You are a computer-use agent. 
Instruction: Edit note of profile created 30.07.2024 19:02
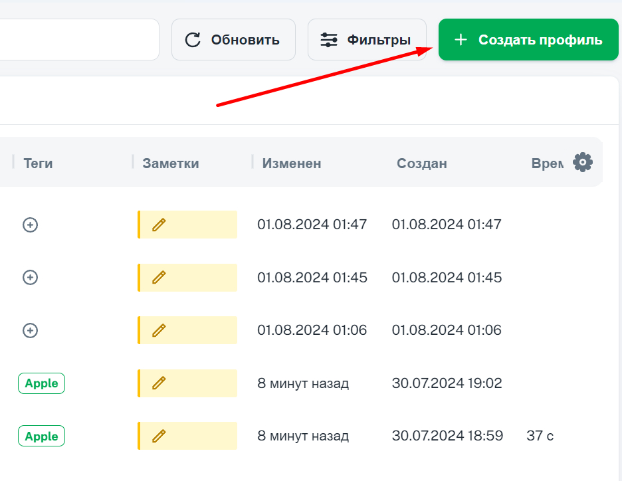[187, 383]
